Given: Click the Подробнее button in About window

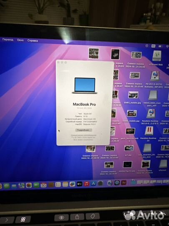Looking at the screenshot, I should [x=83, y=130].
